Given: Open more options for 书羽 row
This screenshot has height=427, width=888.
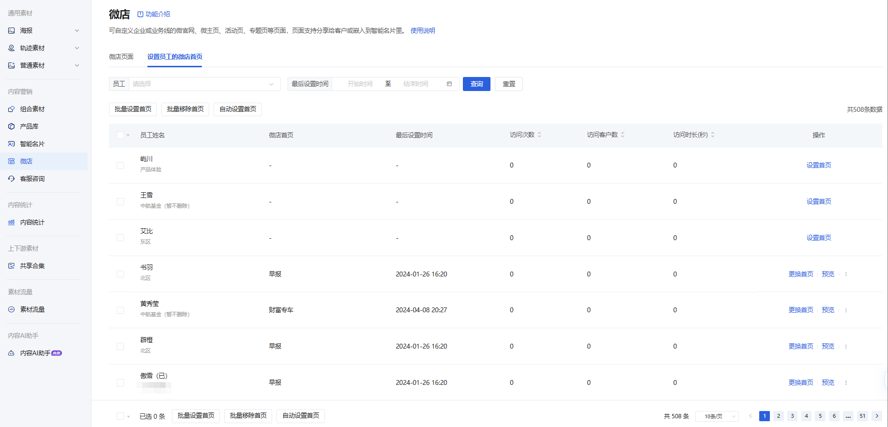Looking at the screenshot, I should (846, 274).
